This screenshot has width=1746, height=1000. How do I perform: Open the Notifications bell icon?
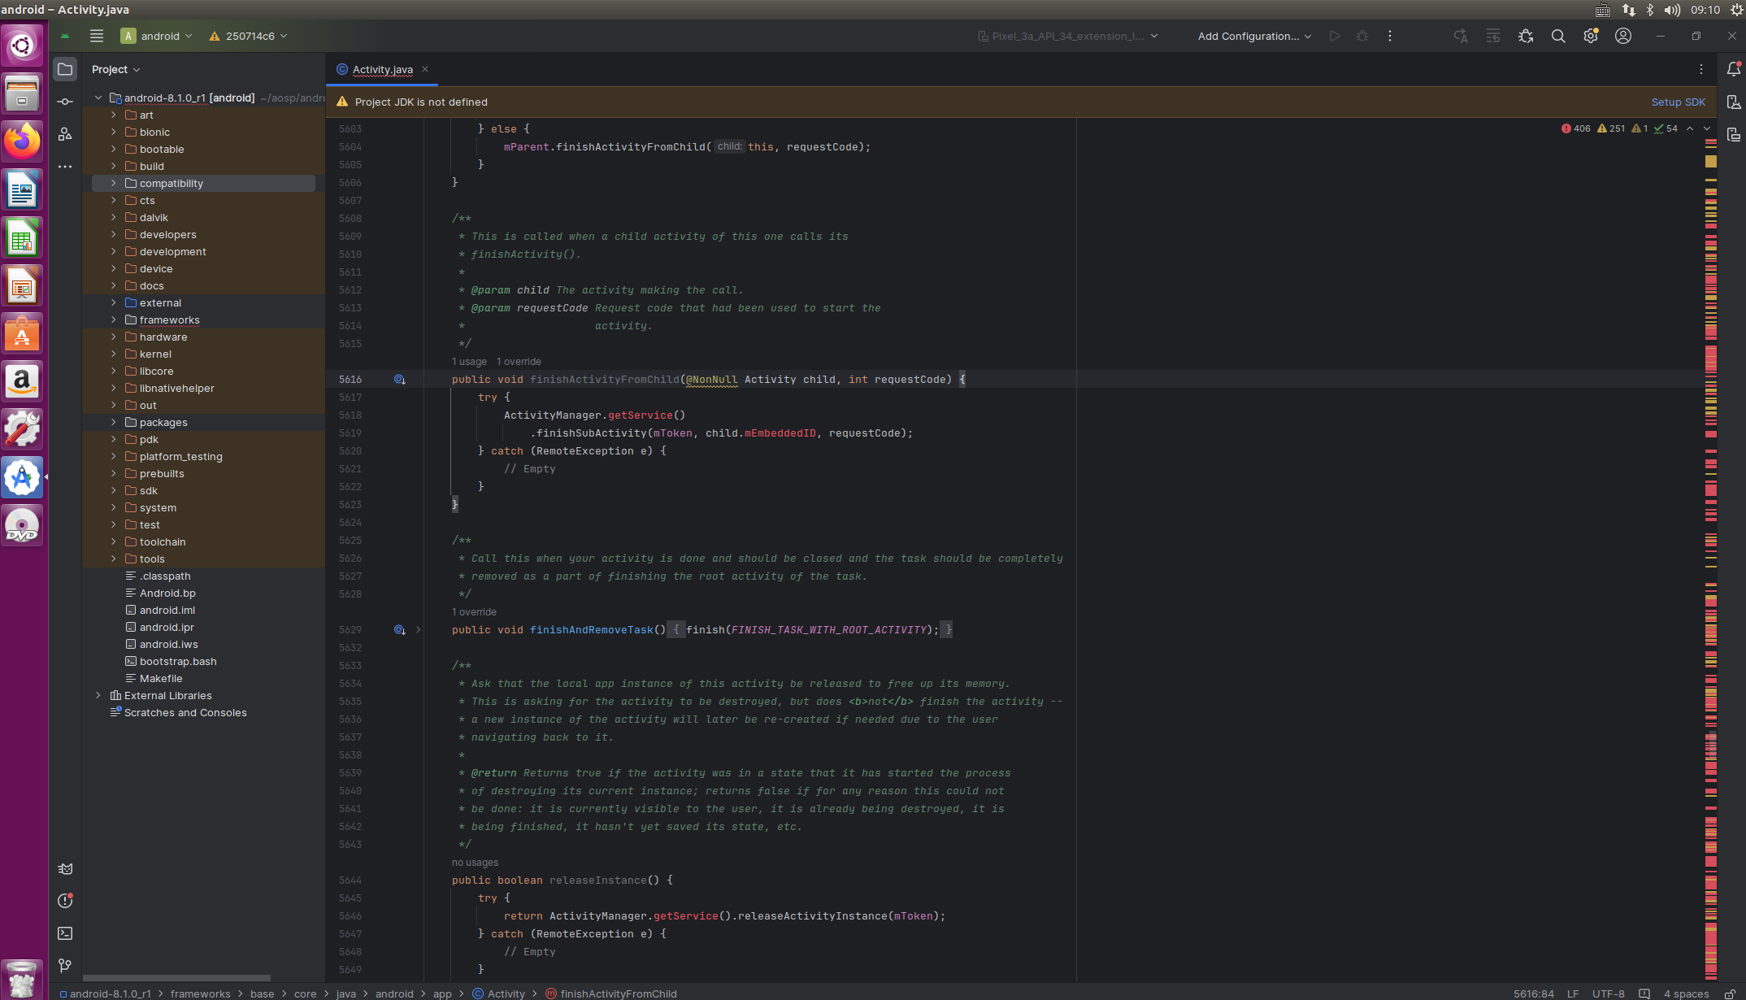[1733, 69]
